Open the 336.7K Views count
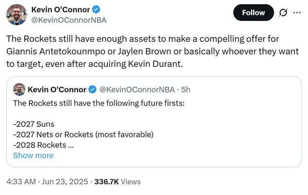The image size is (308, 195). 117,181
